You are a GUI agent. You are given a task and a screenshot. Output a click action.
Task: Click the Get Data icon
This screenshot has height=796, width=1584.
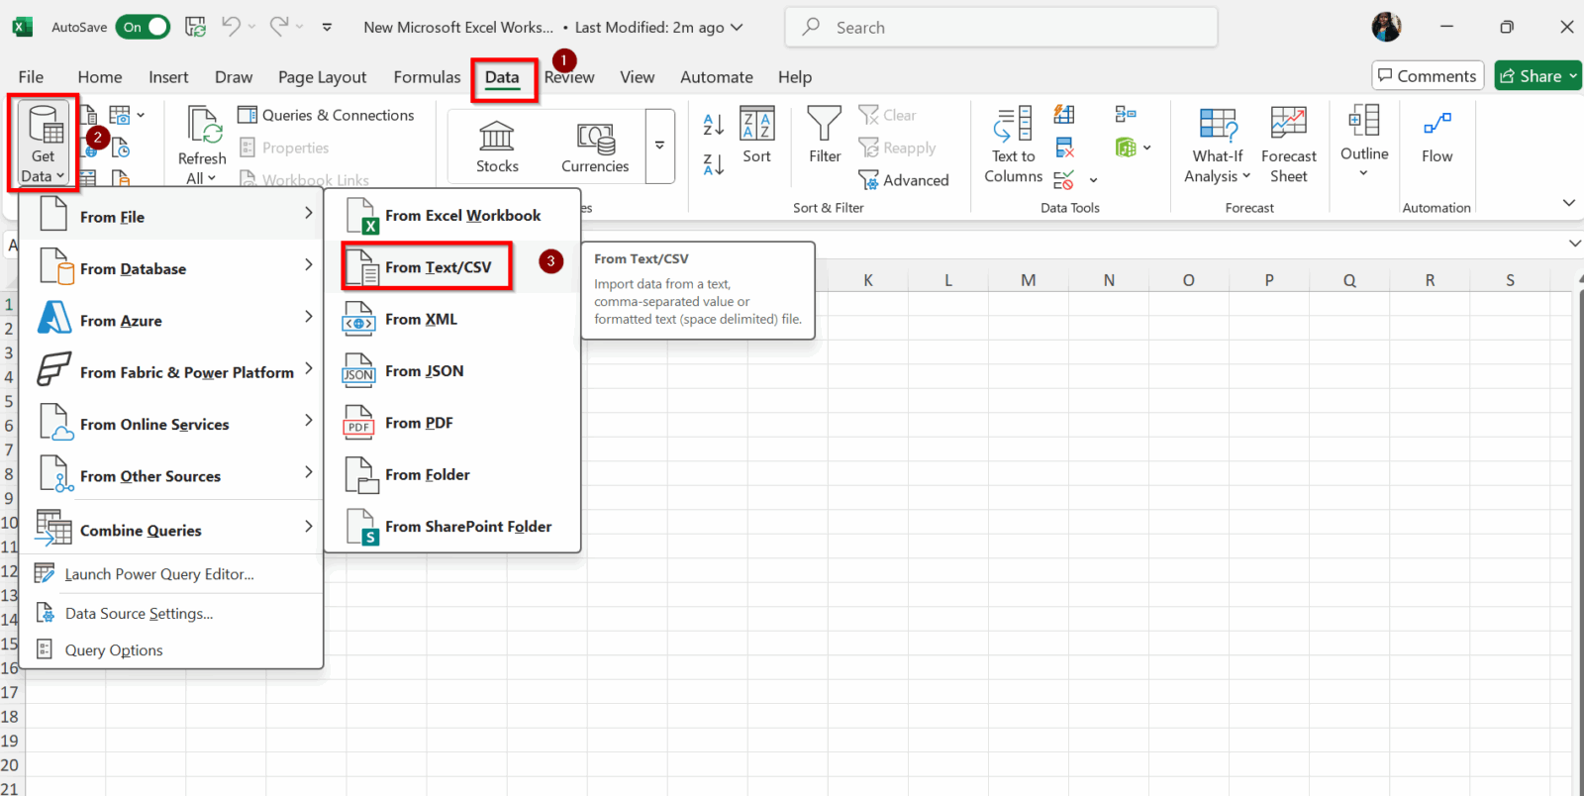(x=44, y=127)
